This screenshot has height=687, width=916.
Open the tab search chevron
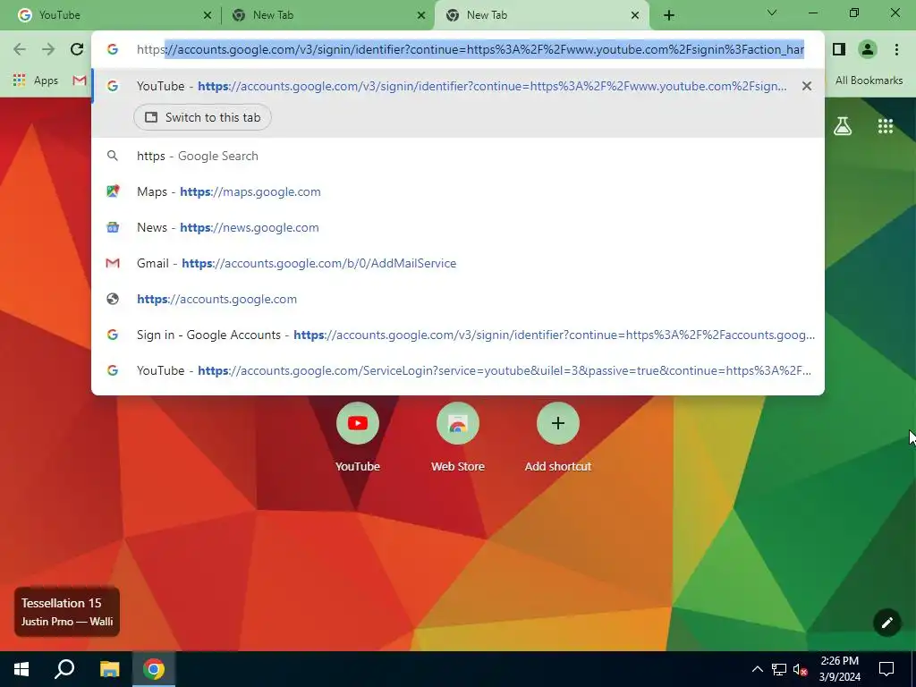tap(772, 13)
